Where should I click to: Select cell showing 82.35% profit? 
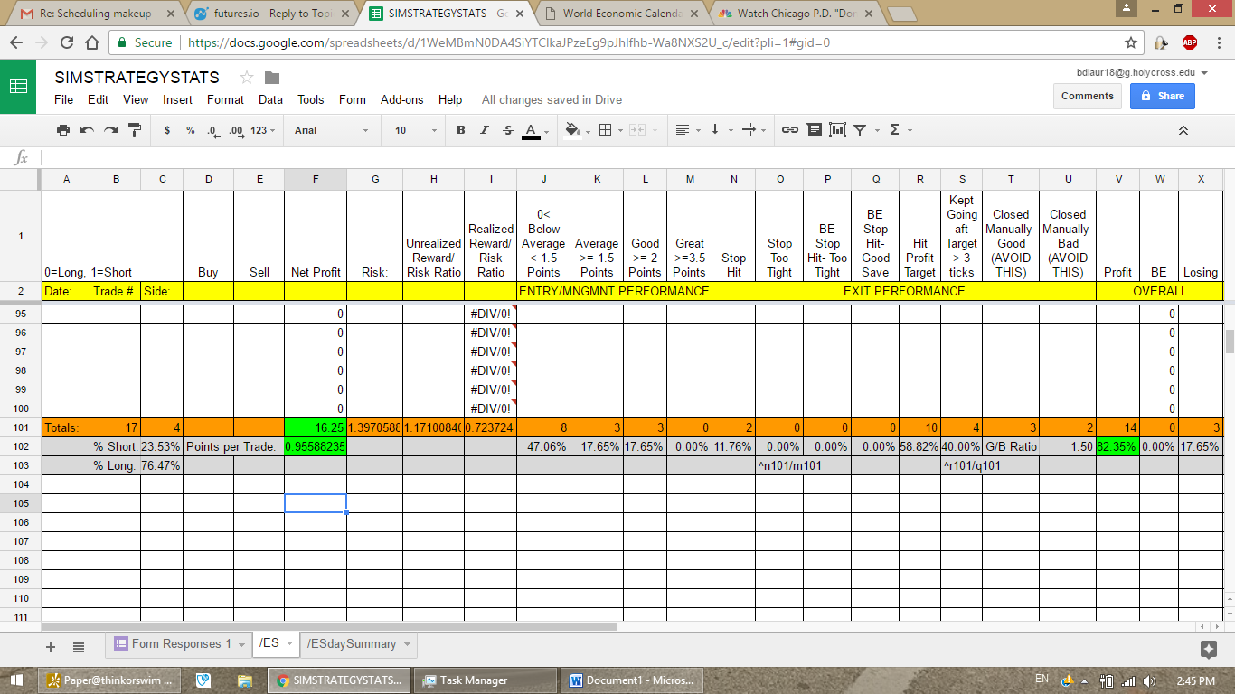pyautogui.click(x=1117, y=446)
